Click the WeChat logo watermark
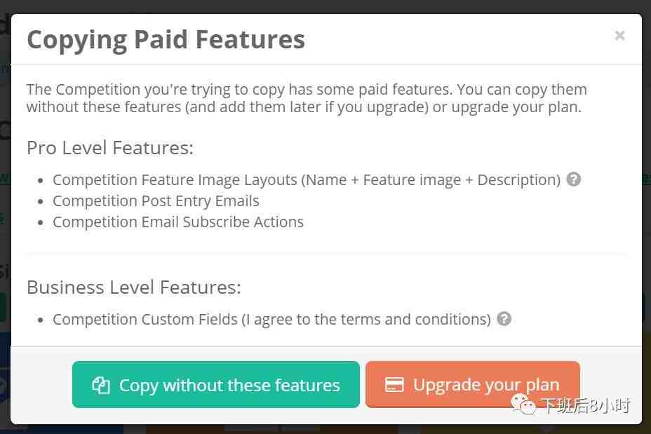 coord(523,404)
